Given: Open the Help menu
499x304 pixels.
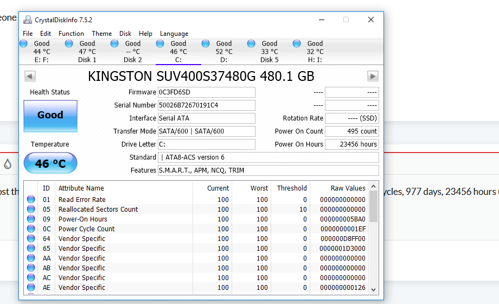Looking at the screenshot, I should click(145, 34).
